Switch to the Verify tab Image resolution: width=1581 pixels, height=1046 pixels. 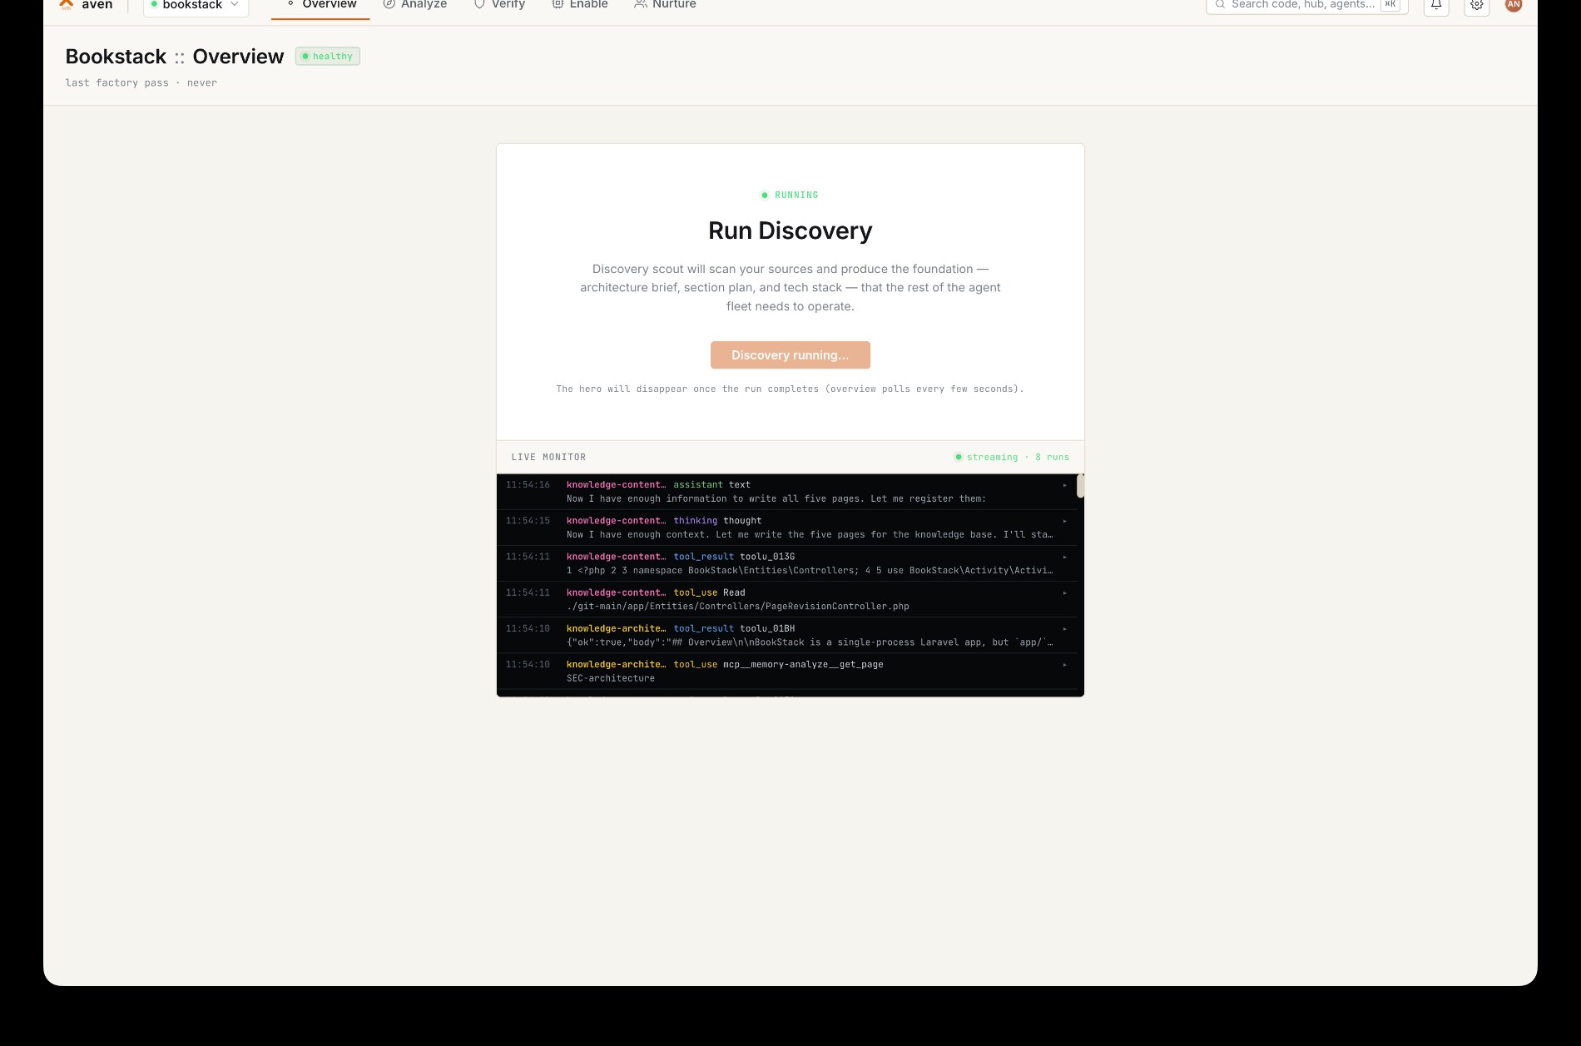click(x=499, y=5)
